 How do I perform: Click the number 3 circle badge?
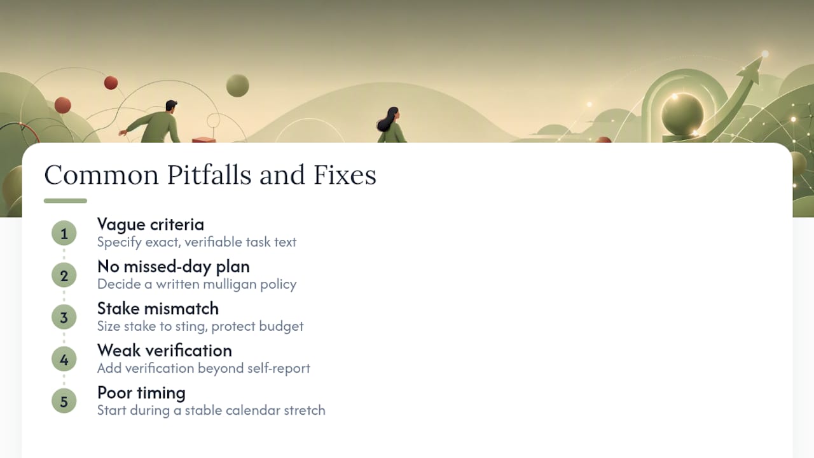coord(64,317)
